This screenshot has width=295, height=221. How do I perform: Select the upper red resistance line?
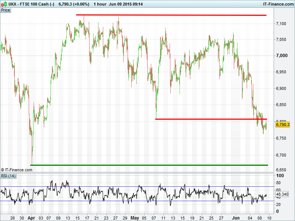coord(171,15)
